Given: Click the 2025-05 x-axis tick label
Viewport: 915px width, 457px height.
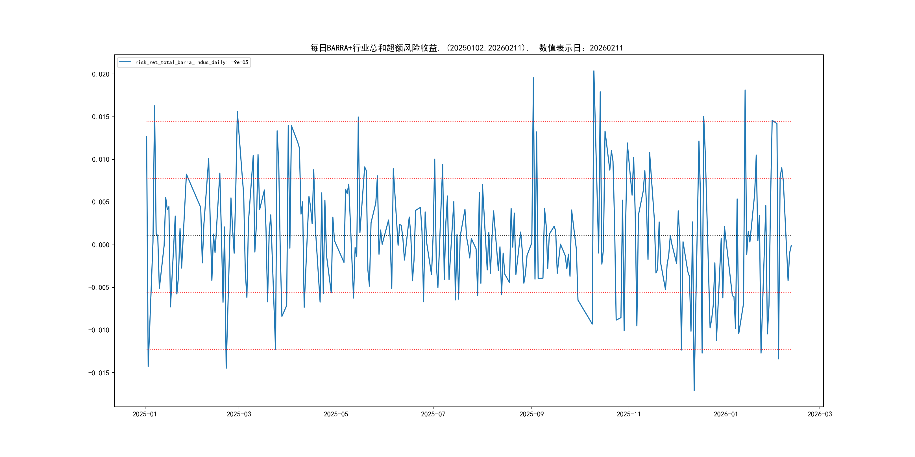Looking at the screenshot, I should click(x=336, y=414).
